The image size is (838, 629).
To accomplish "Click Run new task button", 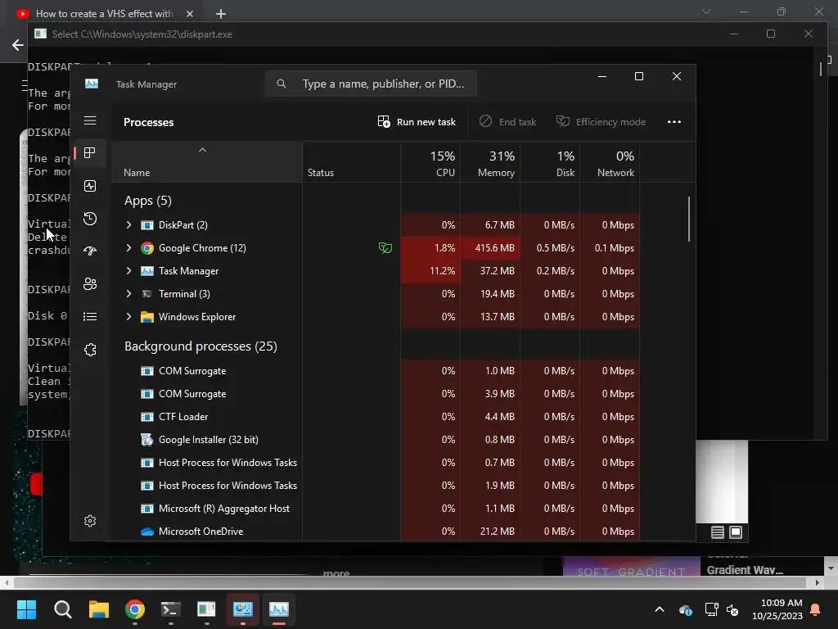I will 417,122.
